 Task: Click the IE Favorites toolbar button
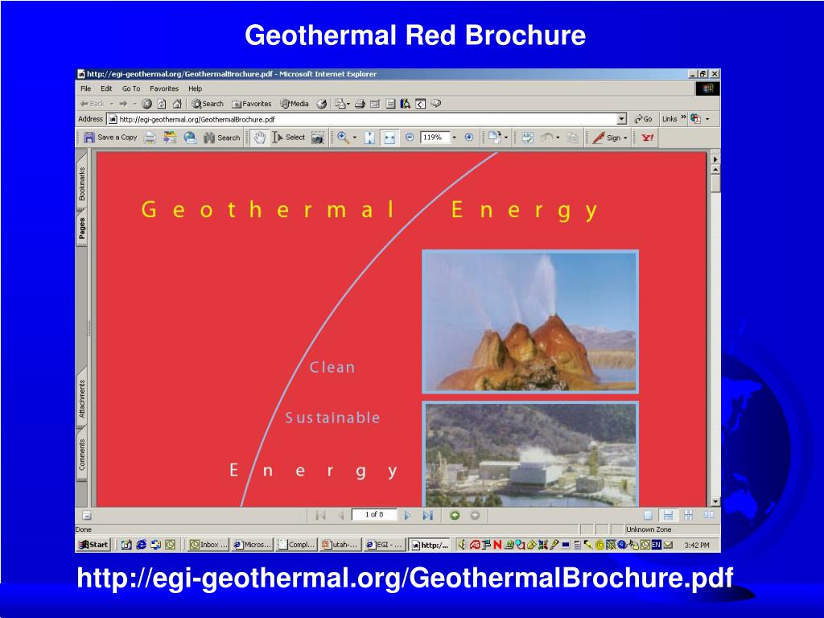point(252,104)
